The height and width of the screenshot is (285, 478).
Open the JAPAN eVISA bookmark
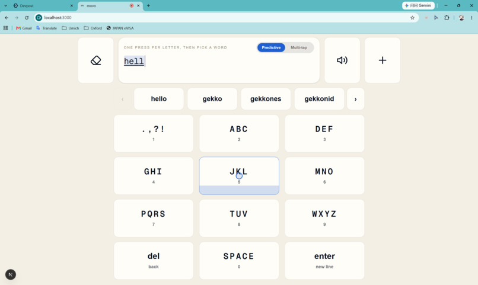tap(120, 28)
